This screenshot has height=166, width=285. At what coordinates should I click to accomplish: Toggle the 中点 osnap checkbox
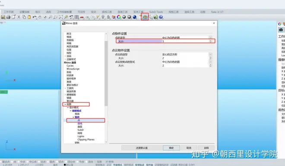coord(19,162)
